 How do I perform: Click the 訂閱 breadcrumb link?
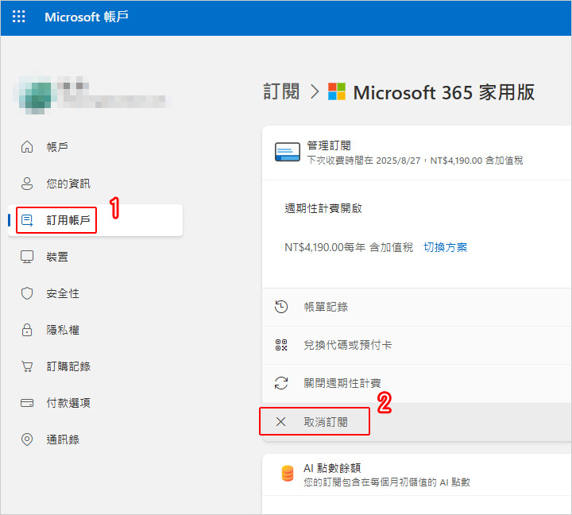coord(281,91)
